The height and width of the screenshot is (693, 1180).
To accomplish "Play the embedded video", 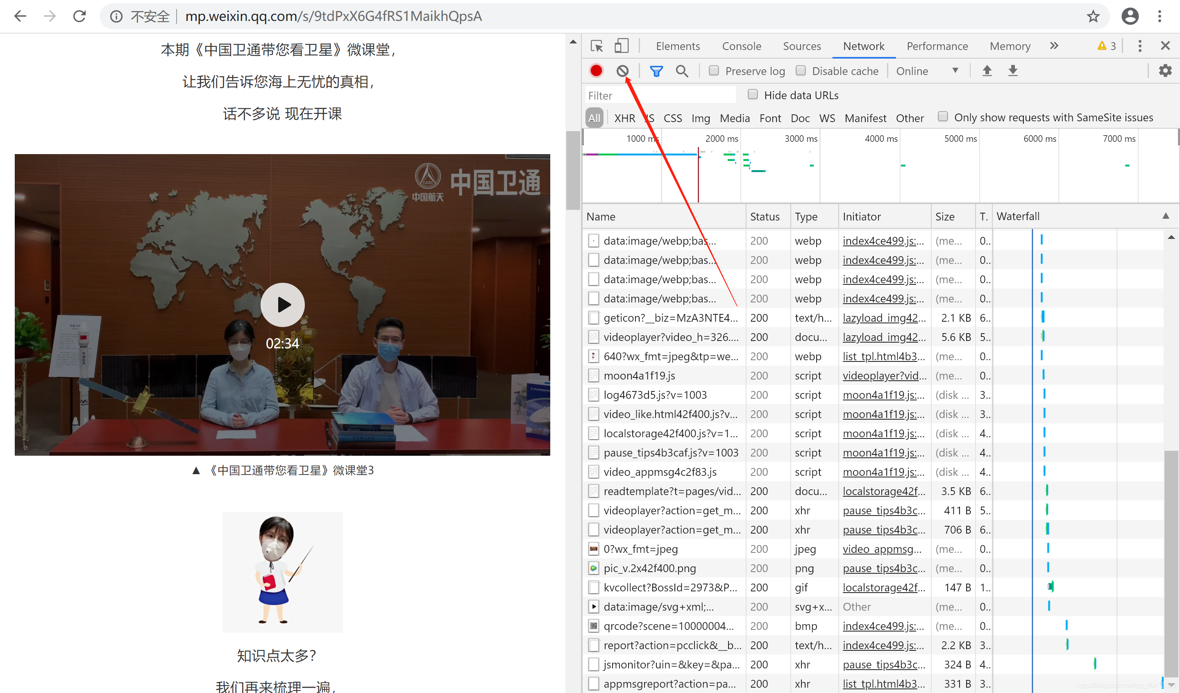I will (x=282, y=305).
